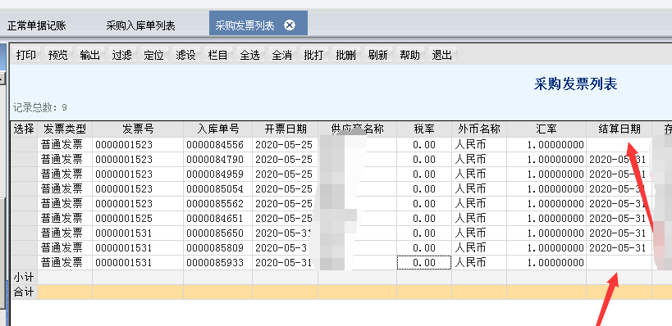Select cell with 入库单号 0000085933
This screenshot has height=326, width=672.
pos(217,263)
